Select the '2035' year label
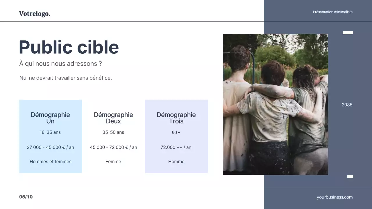Image resolution: width=372 pixels, height=209 pixels. (347, 105)
